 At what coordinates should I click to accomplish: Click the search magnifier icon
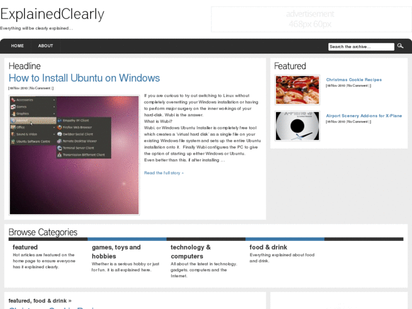[400, 46]
